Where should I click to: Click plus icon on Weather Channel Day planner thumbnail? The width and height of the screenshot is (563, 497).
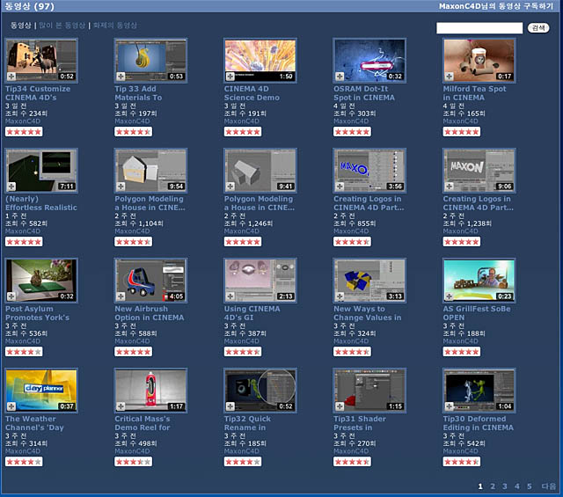tap(11, 406)
